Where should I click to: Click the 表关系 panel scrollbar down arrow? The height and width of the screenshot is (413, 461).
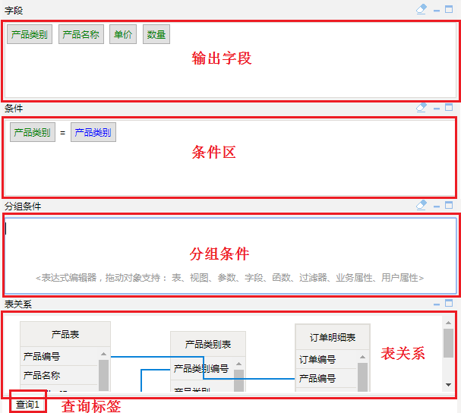tap(448, 384)
